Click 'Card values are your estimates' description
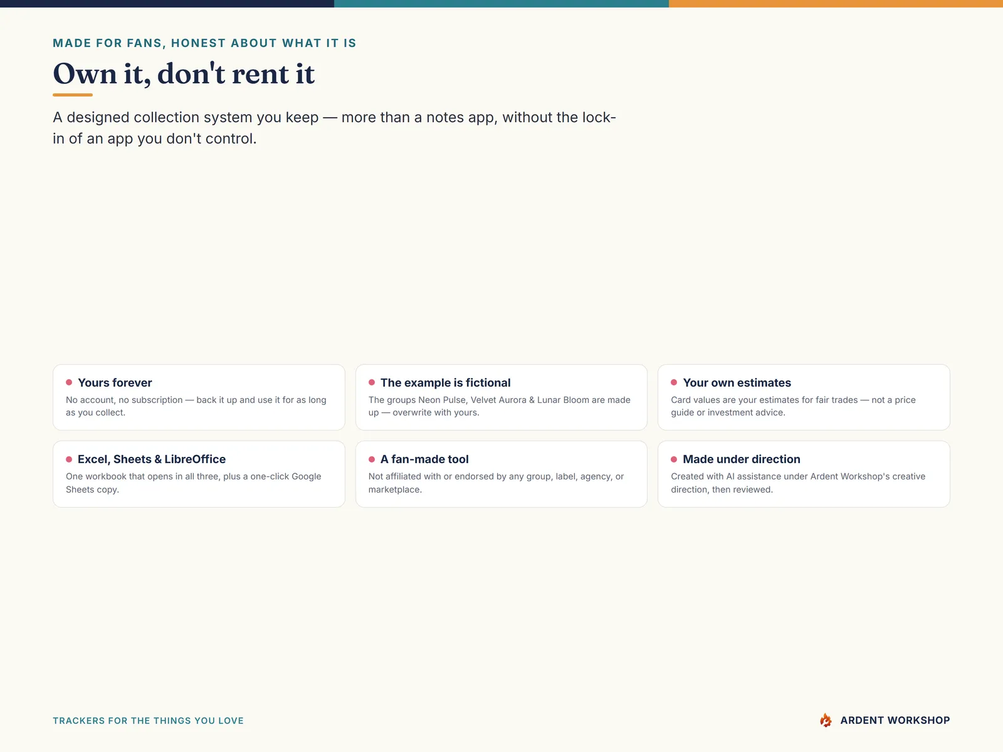Image resolution: width=1003 pixels, height=752 pixels. tap(793, 406)
